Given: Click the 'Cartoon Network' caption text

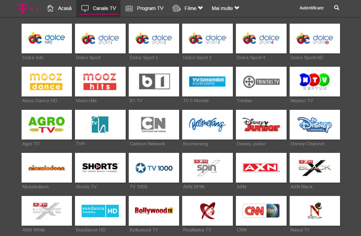Looking at the screenshot, I should coord(147,144).
